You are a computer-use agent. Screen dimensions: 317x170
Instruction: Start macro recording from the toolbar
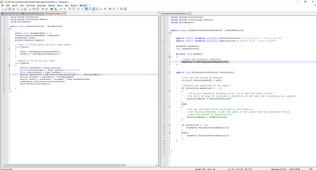110,9
